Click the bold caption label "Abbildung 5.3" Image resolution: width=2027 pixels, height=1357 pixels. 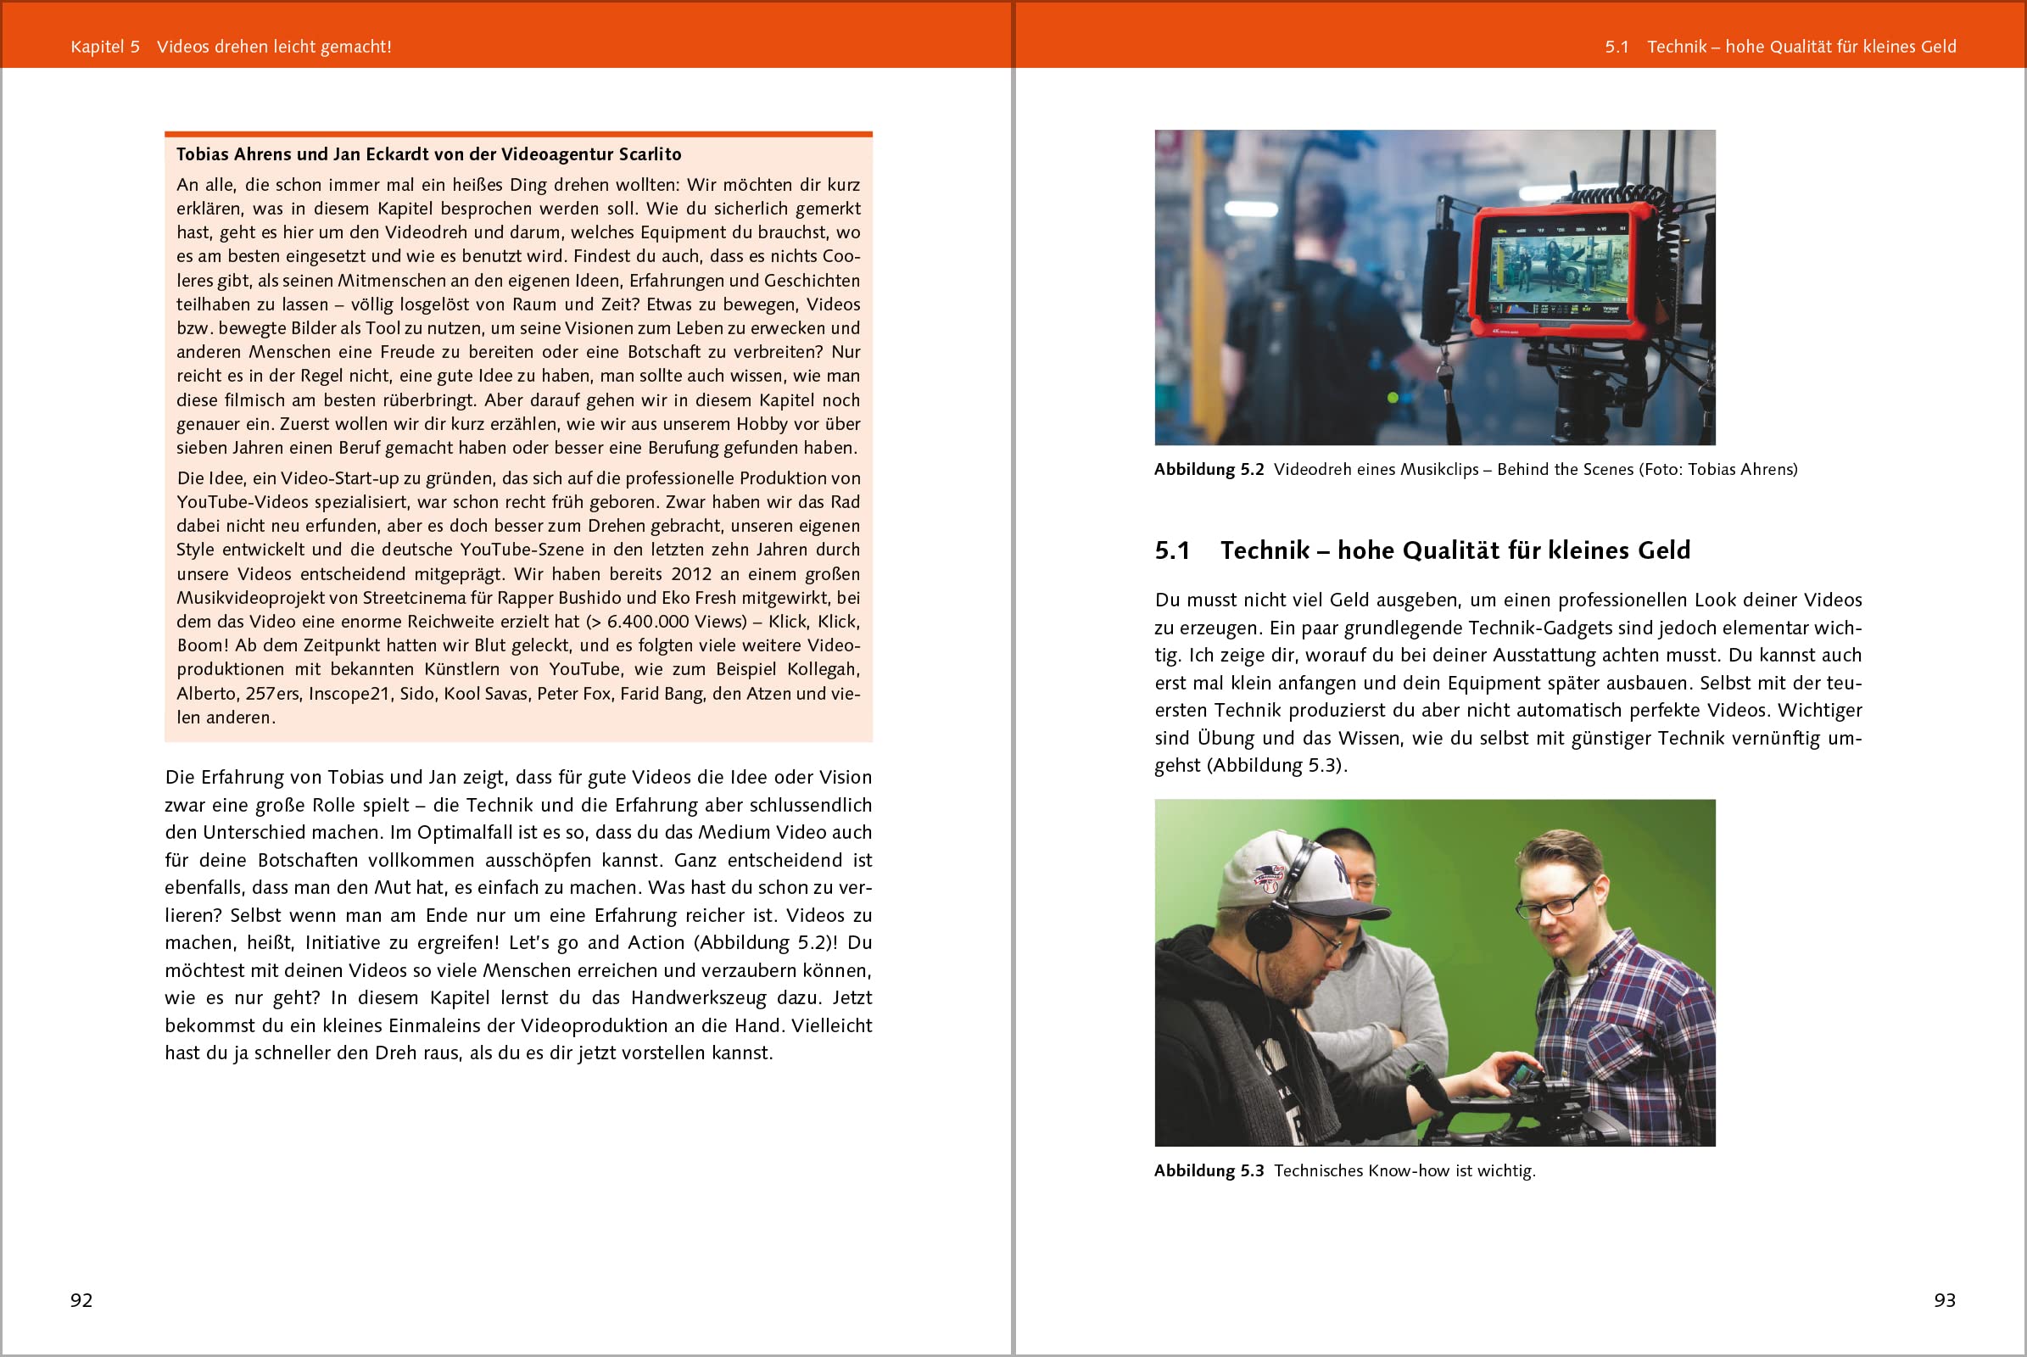point(1209,1171)
